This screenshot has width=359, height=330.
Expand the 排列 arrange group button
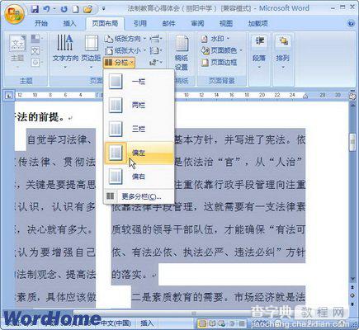click(283, 52)
